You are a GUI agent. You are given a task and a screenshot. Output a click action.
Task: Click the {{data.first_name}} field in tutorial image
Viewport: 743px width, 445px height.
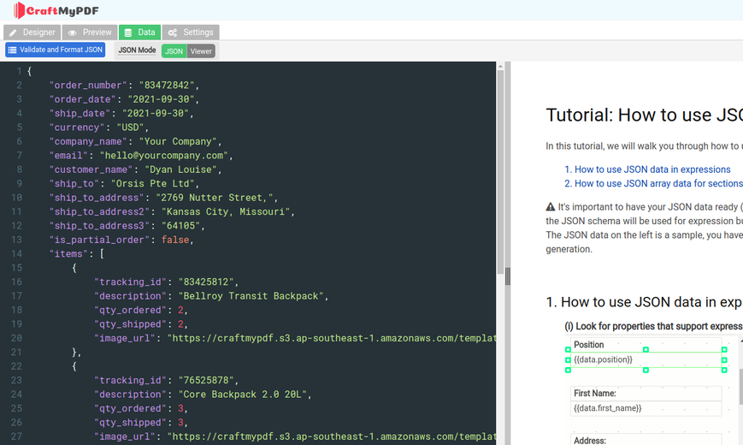coord(646,408)
